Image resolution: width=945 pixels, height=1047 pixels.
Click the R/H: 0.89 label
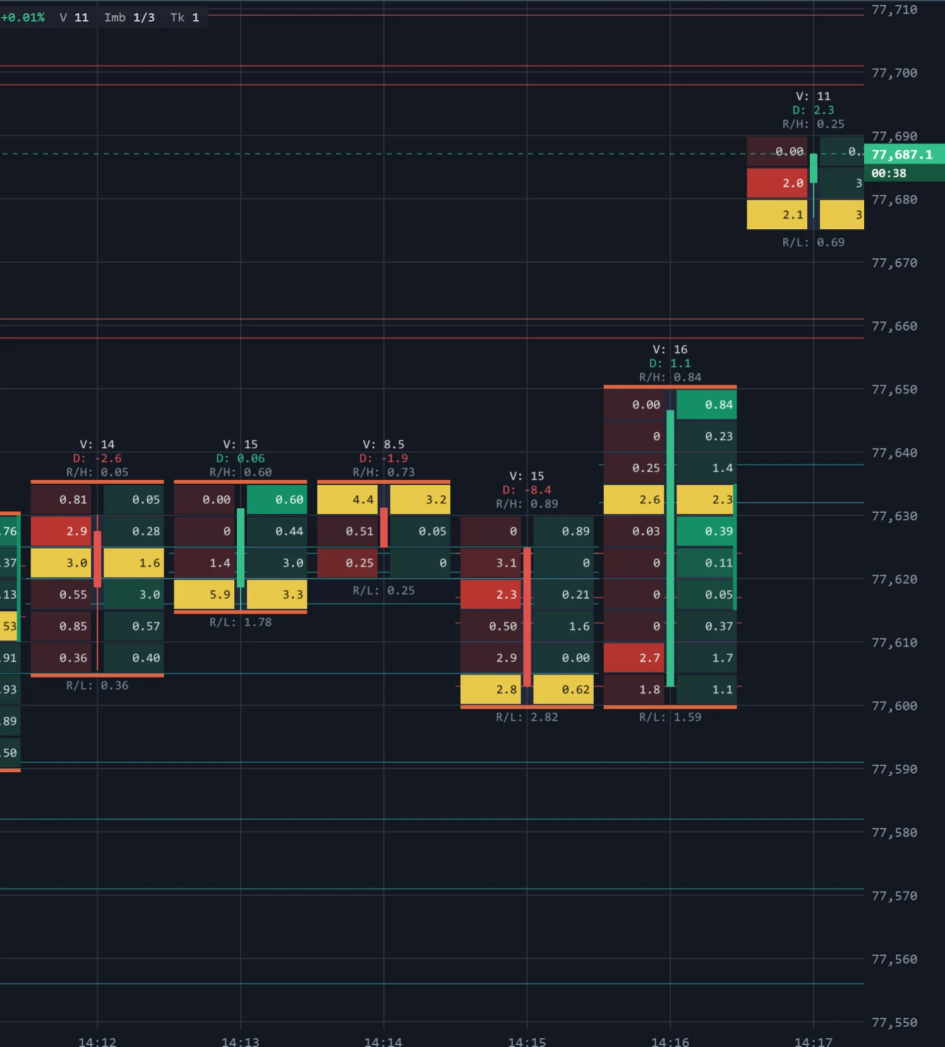click(527, 504)
